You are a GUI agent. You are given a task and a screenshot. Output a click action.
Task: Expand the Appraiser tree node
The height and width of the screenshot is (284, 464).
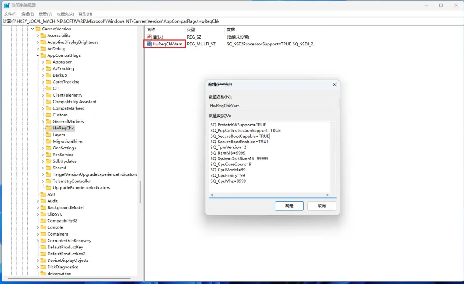(43, 62)
